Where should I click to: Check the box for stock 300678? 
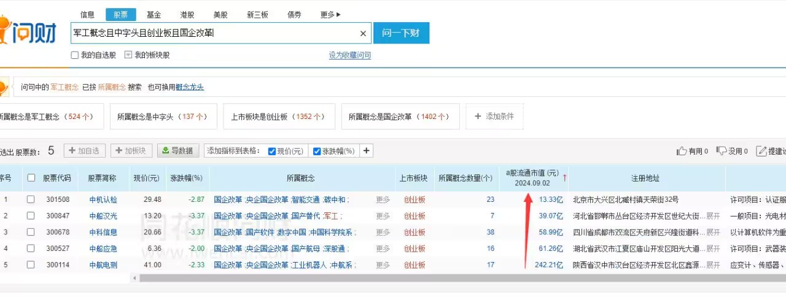click(x=31, y=233)
